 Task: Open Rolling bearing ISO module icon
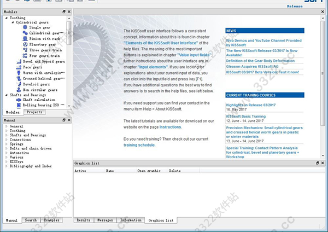pyautogui.click(x=19, y=105)
